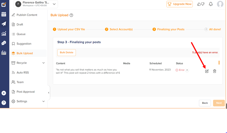Viewport: 227px width, 133px height.
Task: Expand the Error status details chevron
Action: pos(187,70)
